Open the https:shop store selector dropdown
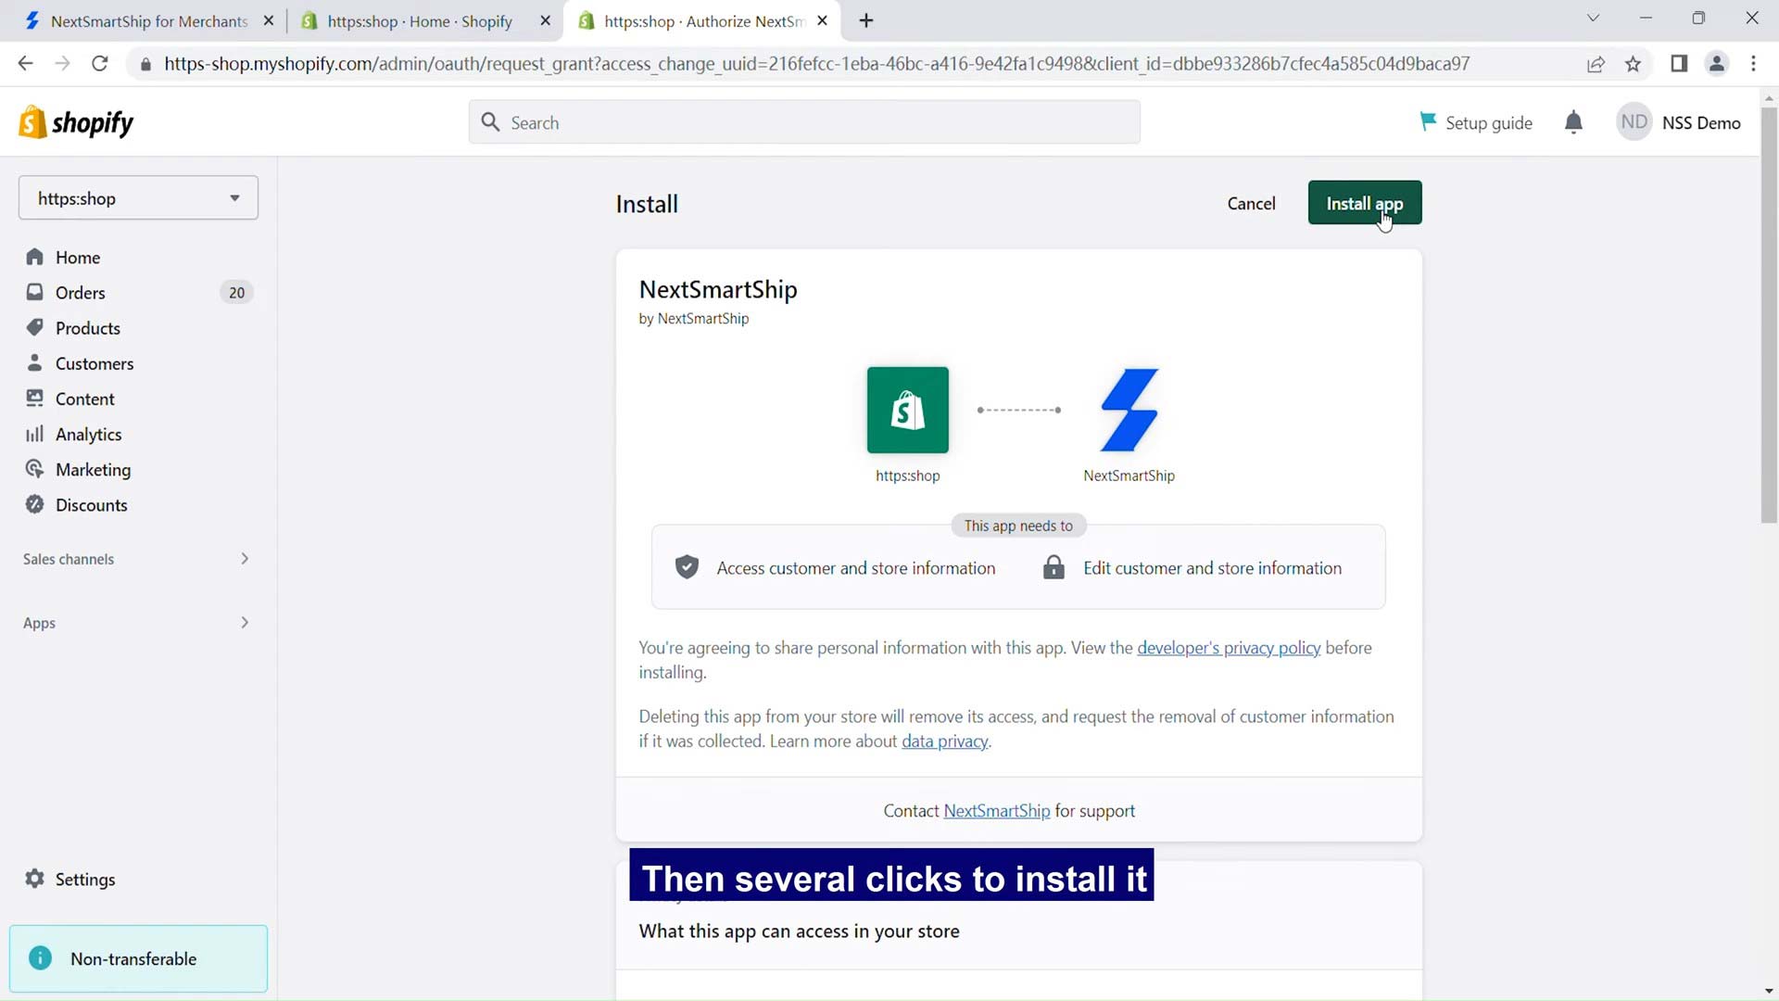 point(138,198)
